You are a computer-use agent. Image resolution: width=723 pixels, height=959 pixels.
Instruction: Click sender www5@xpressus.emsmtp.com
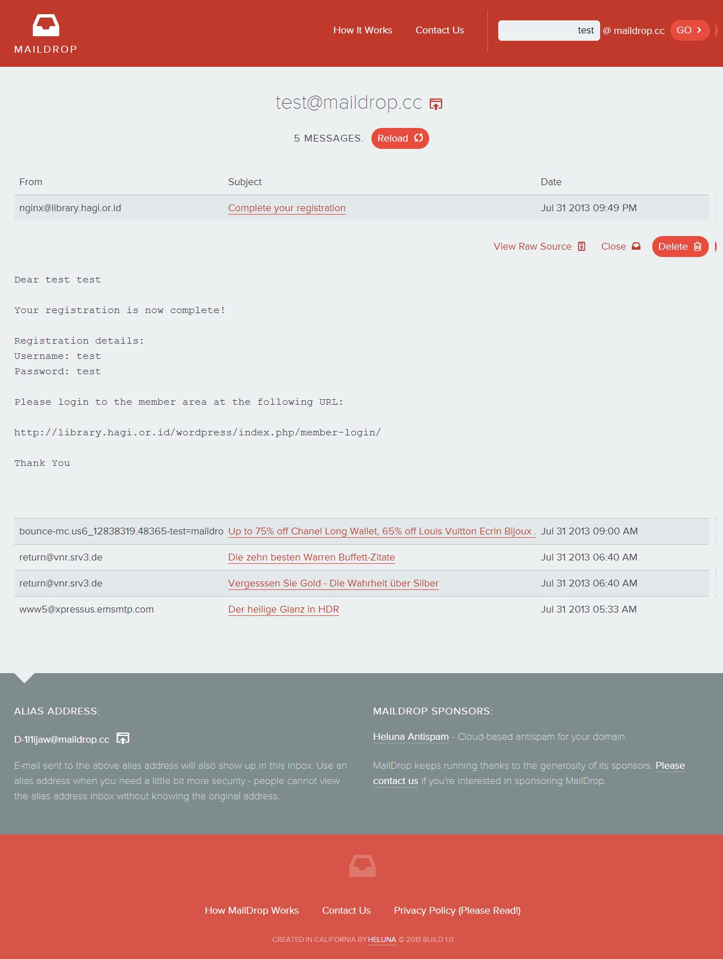point(87,609)
